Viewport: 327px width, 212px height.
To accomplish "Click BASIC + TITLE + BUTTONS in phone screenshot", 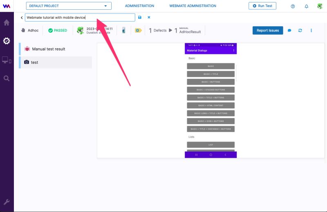I will [211, 98].
